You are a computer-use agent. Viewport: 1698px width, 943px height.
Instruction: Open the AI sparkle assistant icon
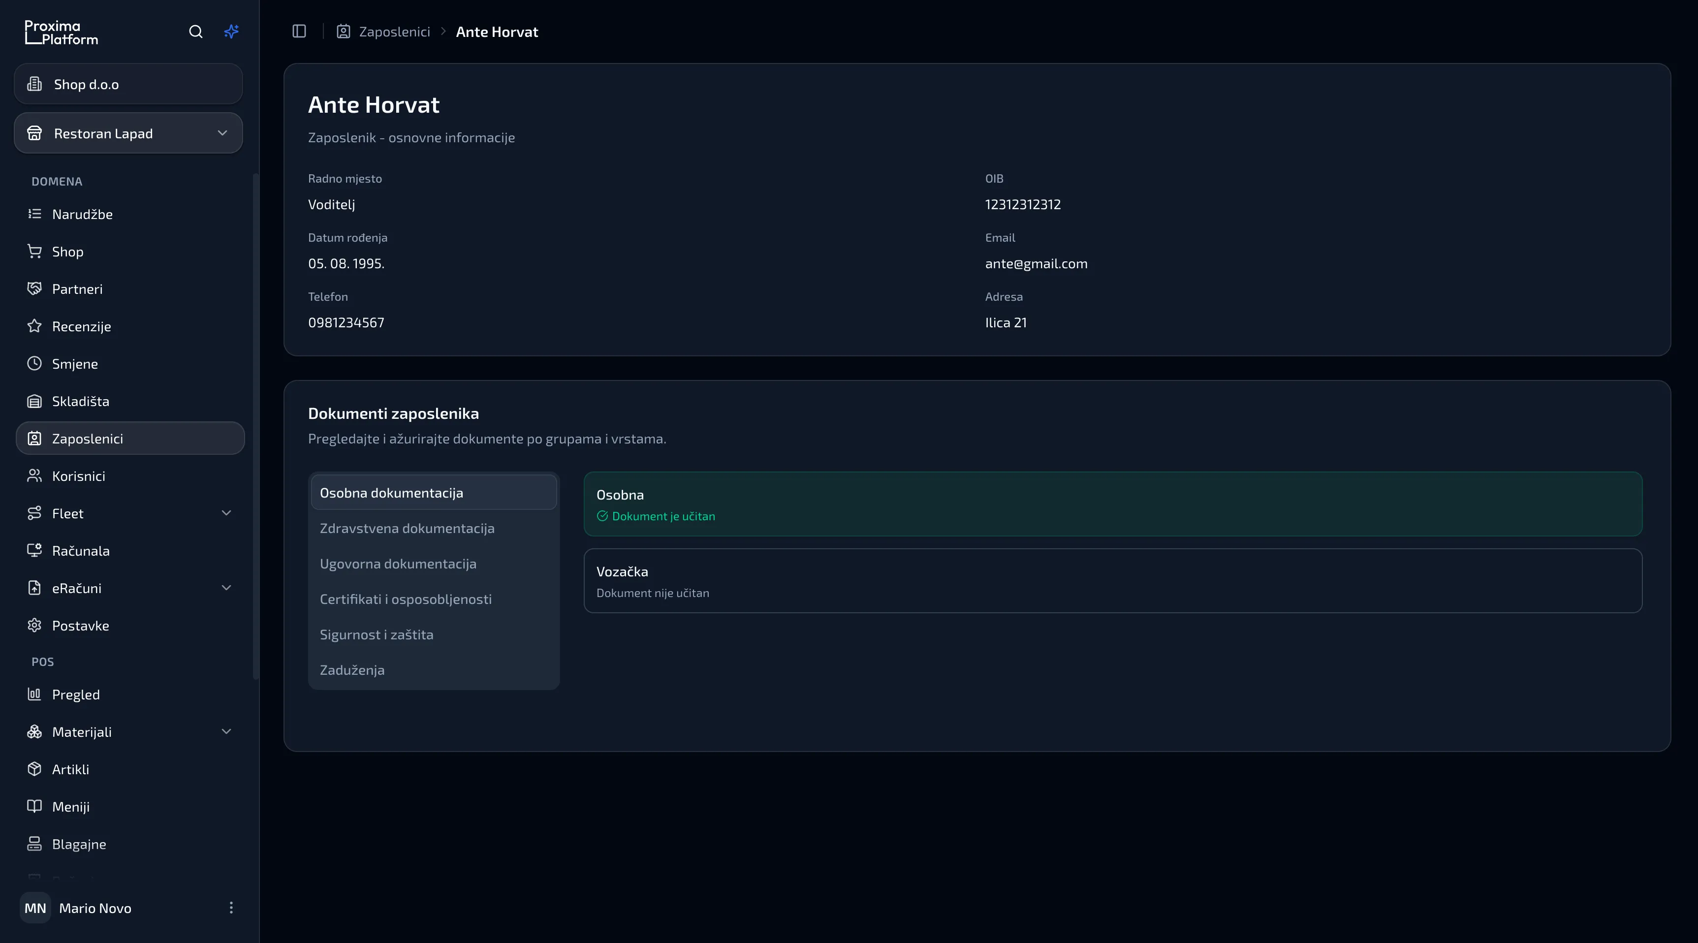click(x=231, y=31)
